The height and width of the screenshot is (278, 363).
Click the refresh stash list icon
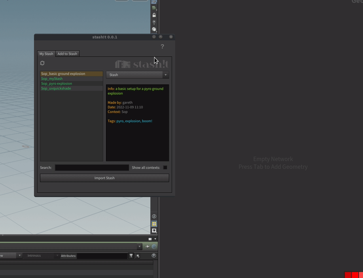pyautogui.click(x=42, y=63)
